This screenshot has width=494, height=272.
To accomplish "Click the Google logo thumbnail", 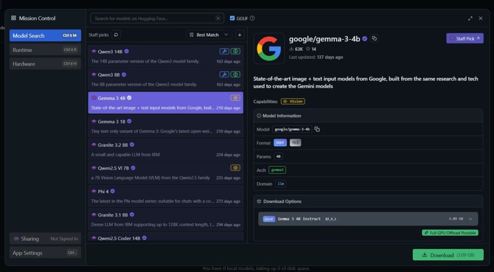I will (x=268, y=49).
